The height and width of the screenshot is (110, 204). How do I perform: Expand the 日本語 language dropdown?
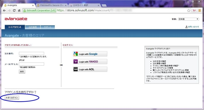tap(188, 19)
